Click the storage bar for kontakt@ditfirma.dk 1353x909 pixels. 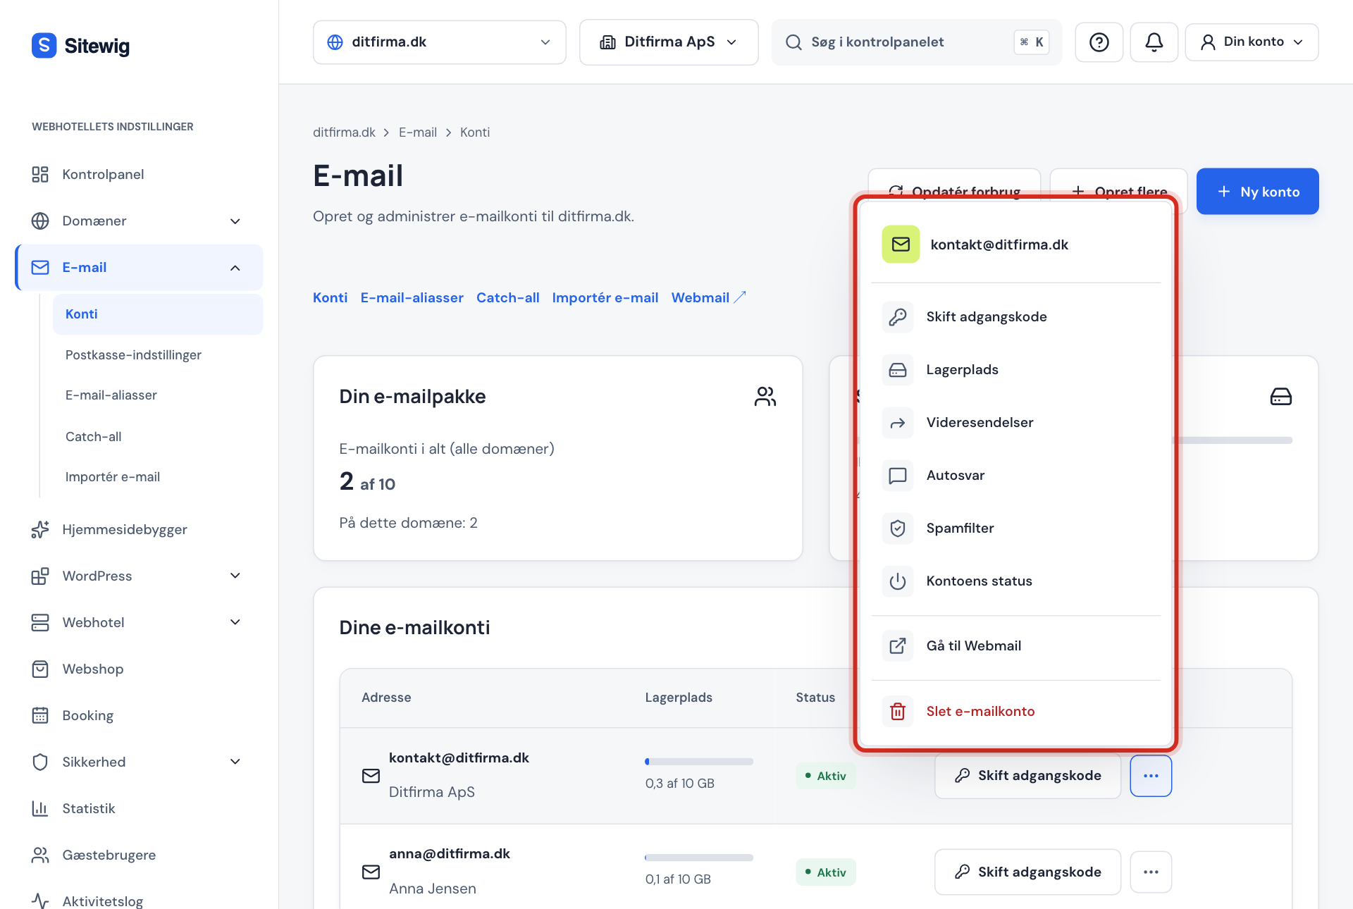pos(699,762)
